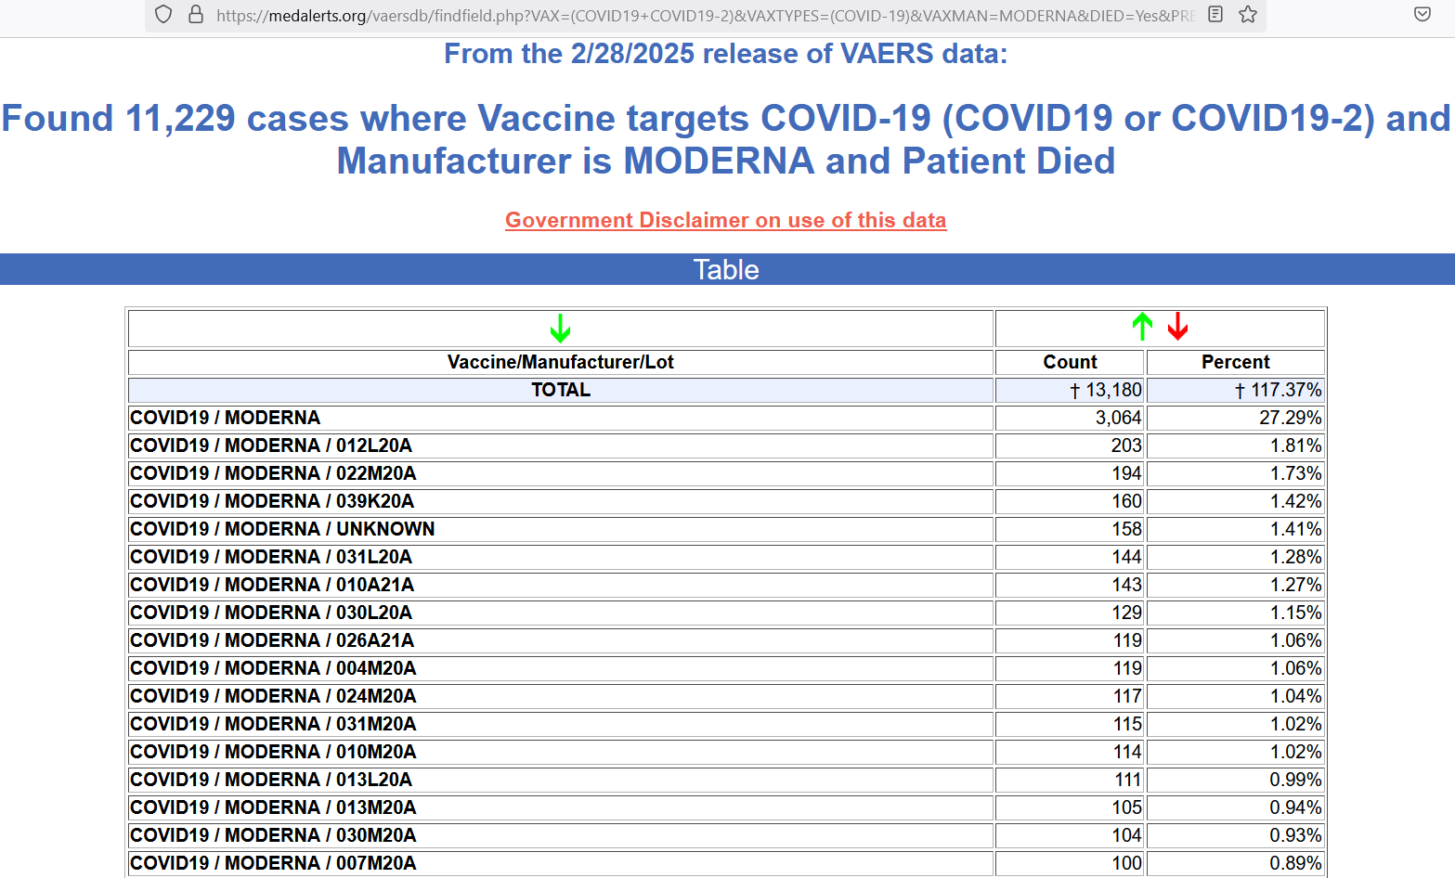Open Government Disclaimer on use of this data
1455x878 pixels.
tap(725, 220)
